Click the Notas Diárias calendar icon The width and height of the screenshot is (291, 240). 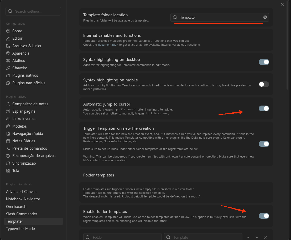point(8,141)
